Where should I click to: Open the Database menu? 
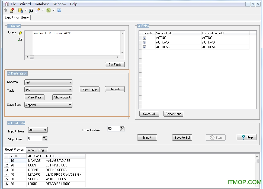pos(42,4)
